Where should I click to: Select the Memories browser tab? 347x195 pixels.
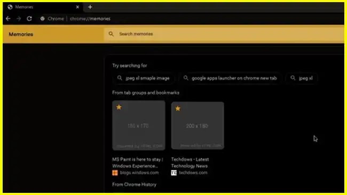click(x=43, y=7)
